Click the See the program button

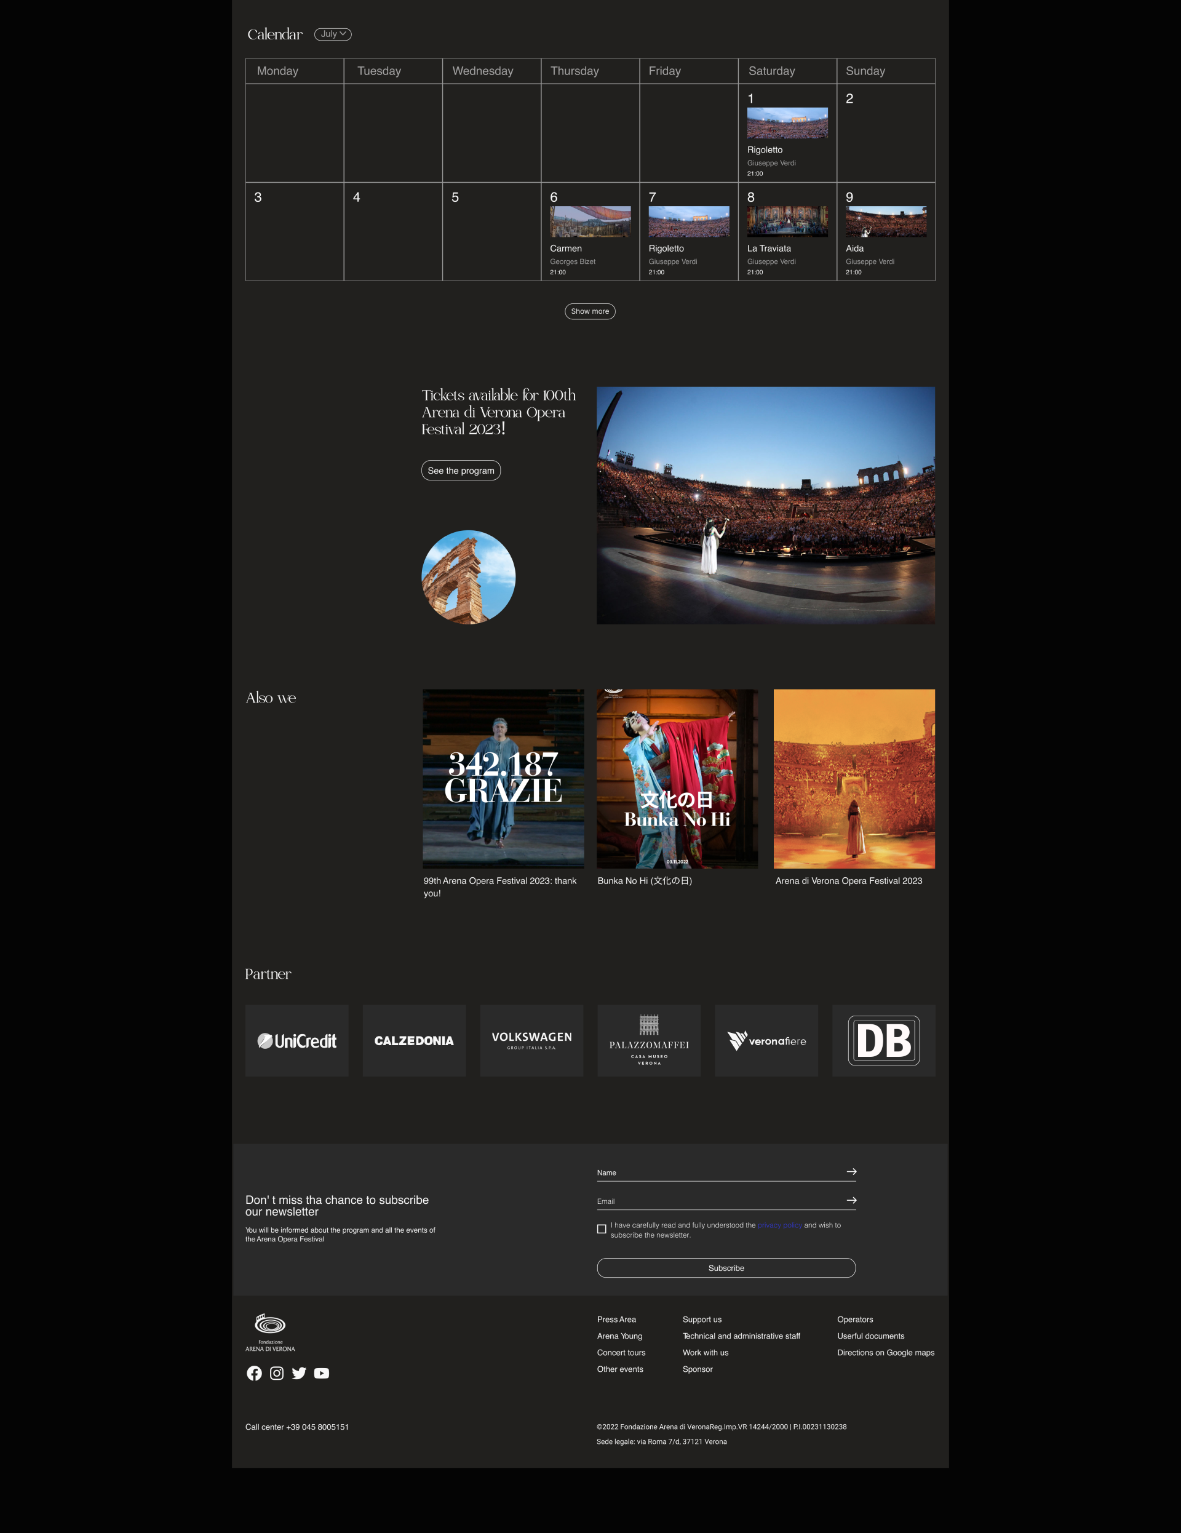click(460, 470)
